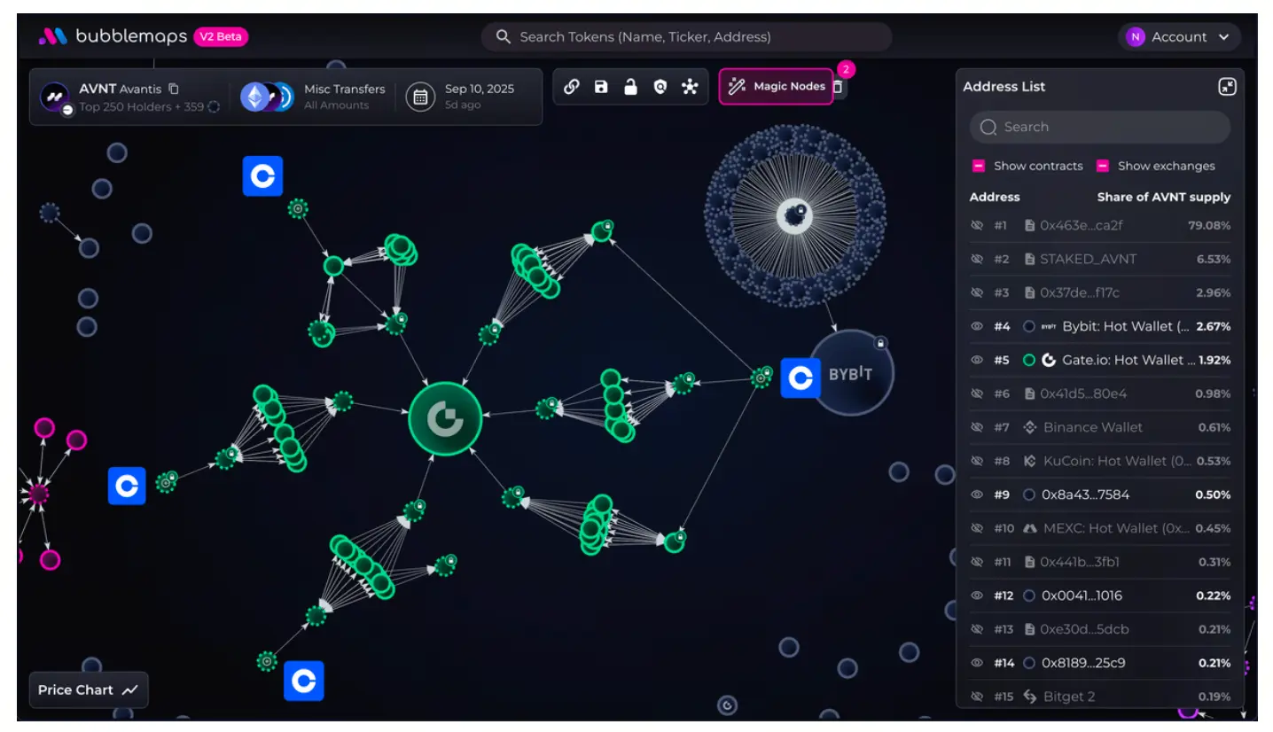Click the Coinbase icon at bottom
This screenshot has height=732, width=1273.
[x=304, y=681]
